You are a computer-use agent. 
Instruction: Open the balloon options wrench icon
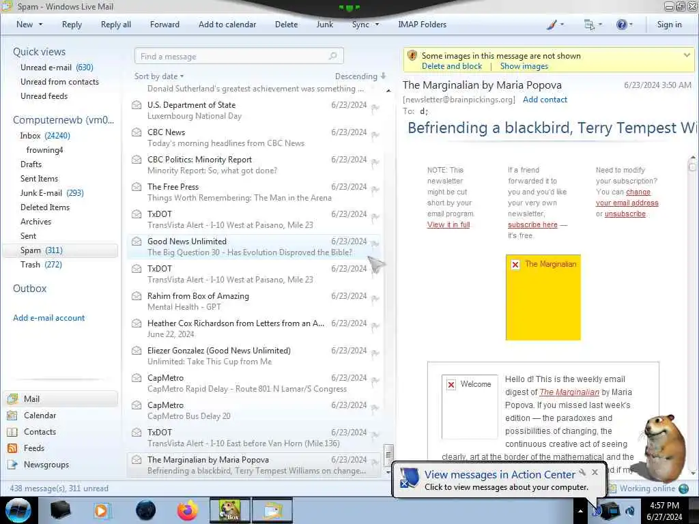coord(582,472)
